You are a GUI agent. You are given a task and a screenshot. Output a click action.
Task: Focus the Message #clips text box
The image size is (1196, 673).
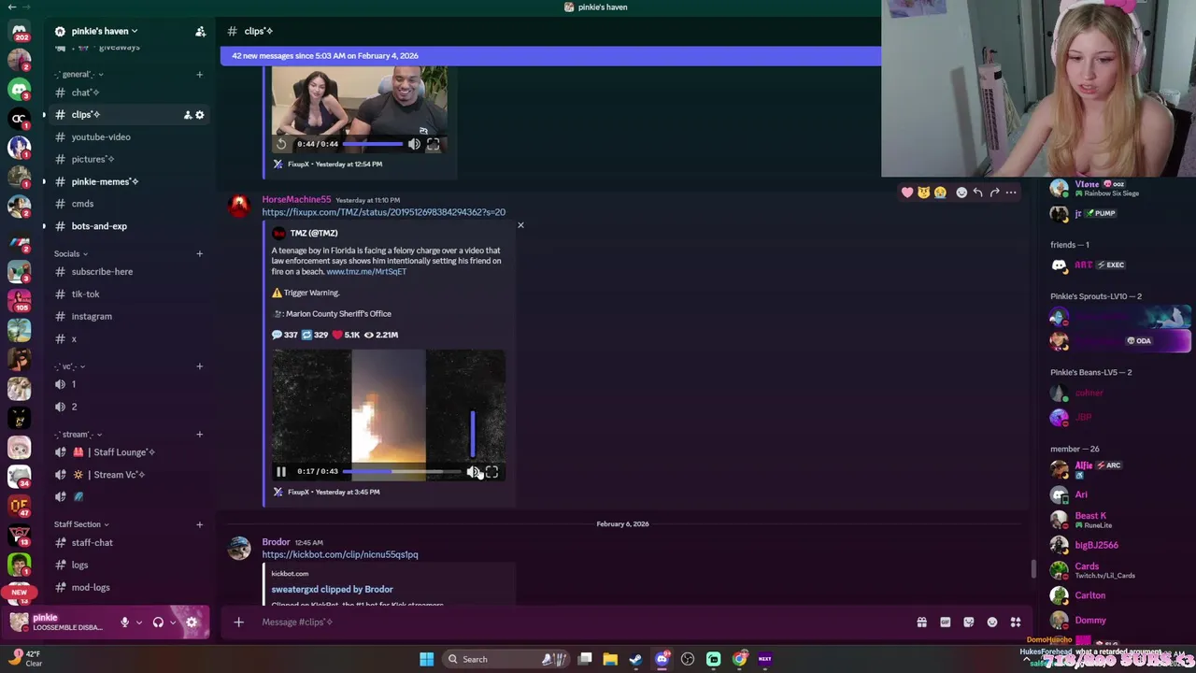click(x=579, y=622)
